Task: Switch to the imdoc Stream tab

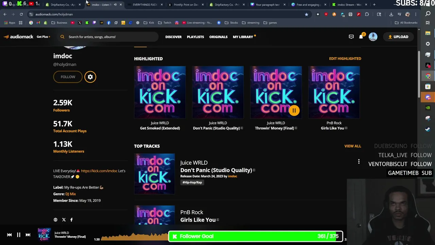Action: coord(349,5)
